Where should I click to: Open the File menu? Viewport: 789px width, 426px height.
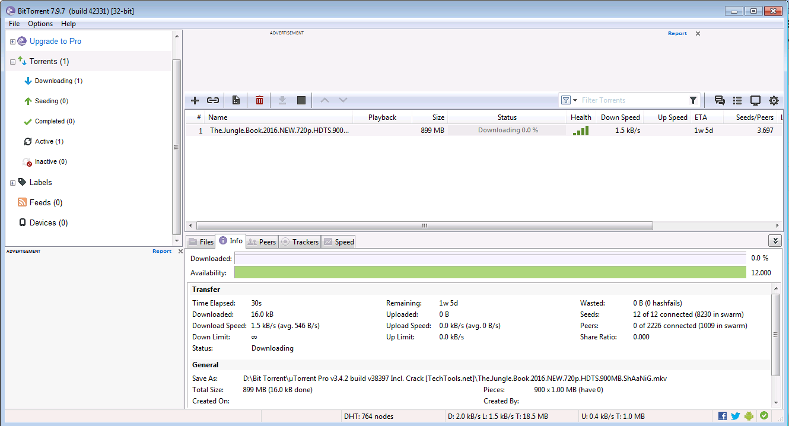point(14,24)
